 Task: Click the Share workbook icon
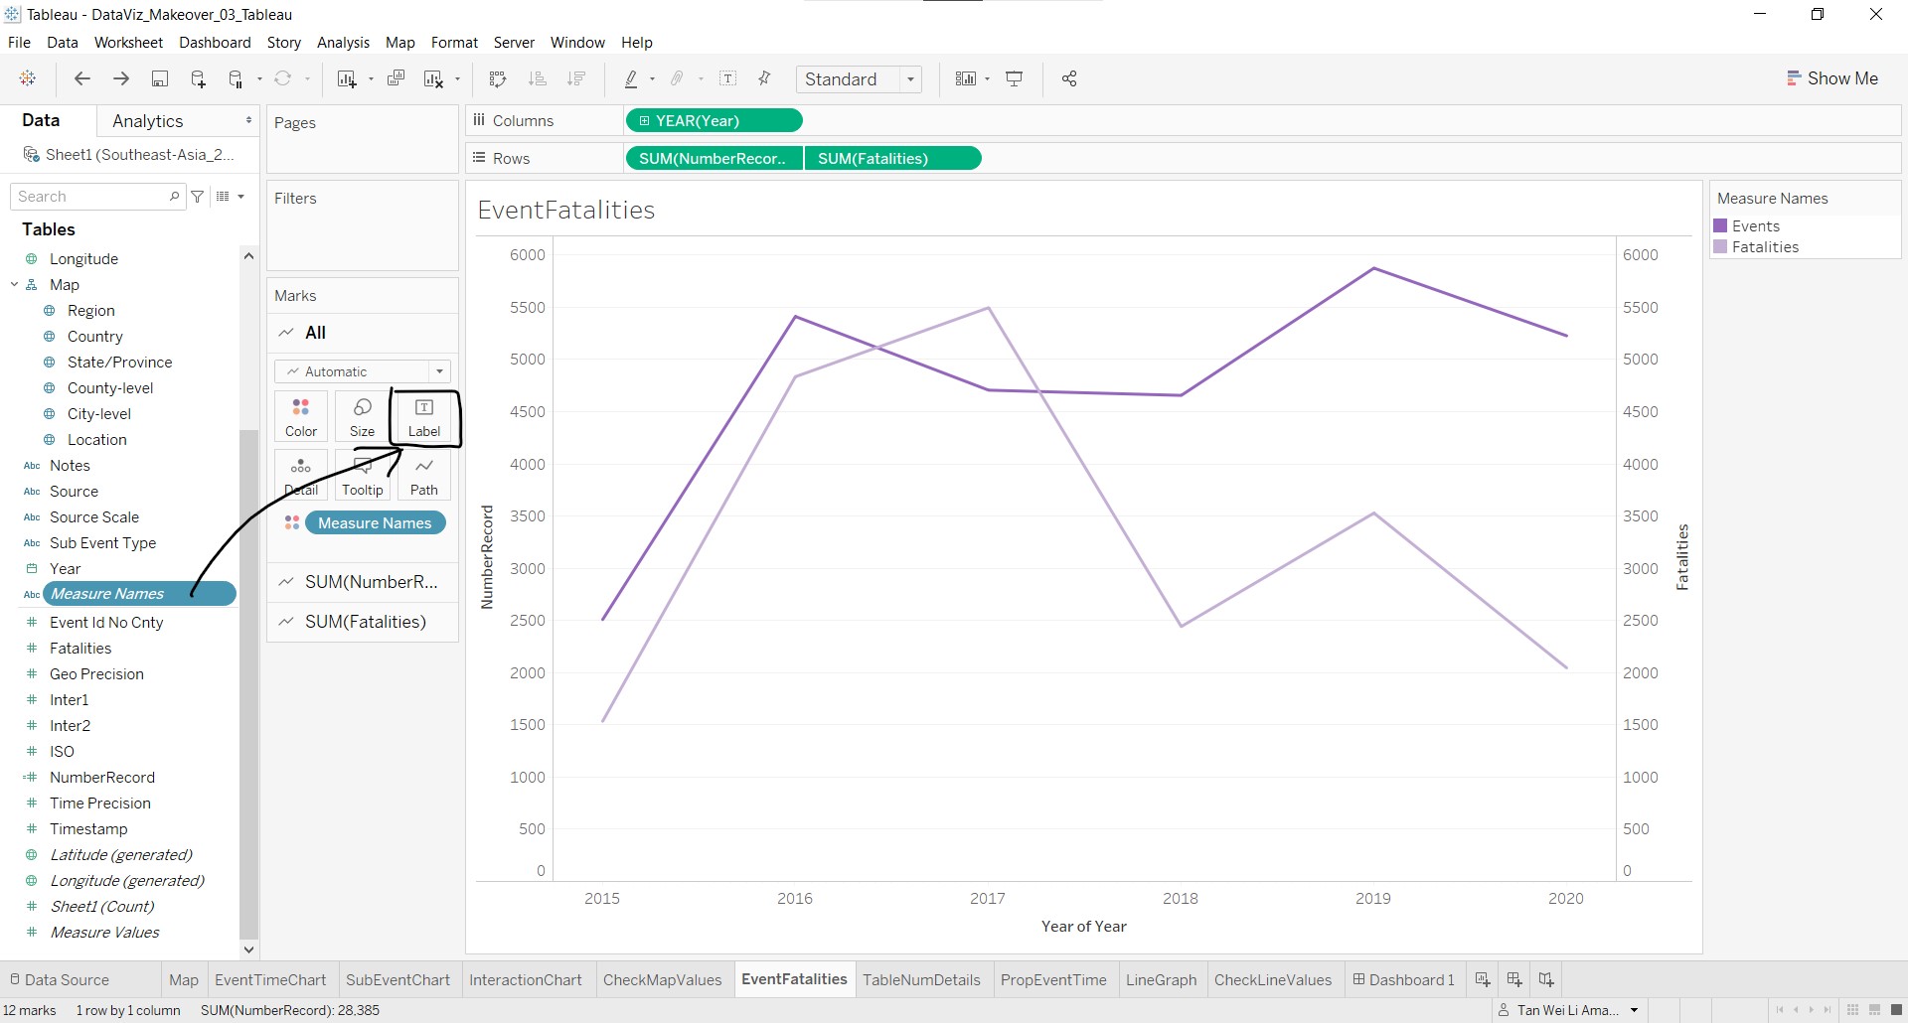pyautogui.click(x=1069, y=79)
